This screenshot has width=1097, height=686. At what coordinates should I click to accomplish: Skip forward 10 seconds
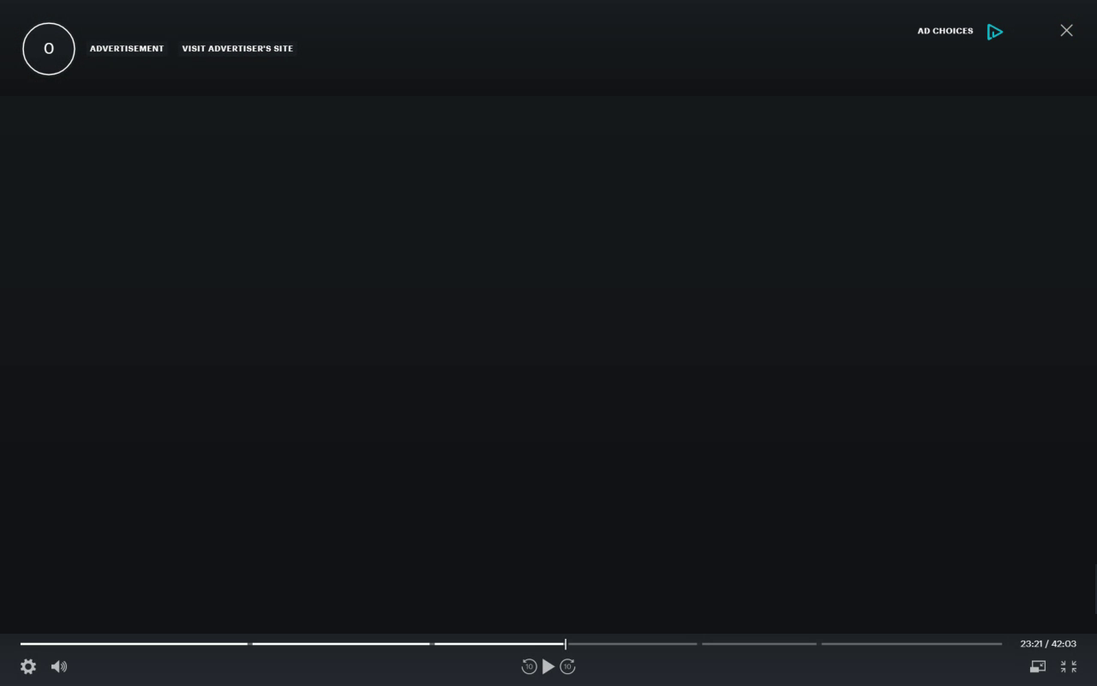pyautogui.click(x=567, y=666)
